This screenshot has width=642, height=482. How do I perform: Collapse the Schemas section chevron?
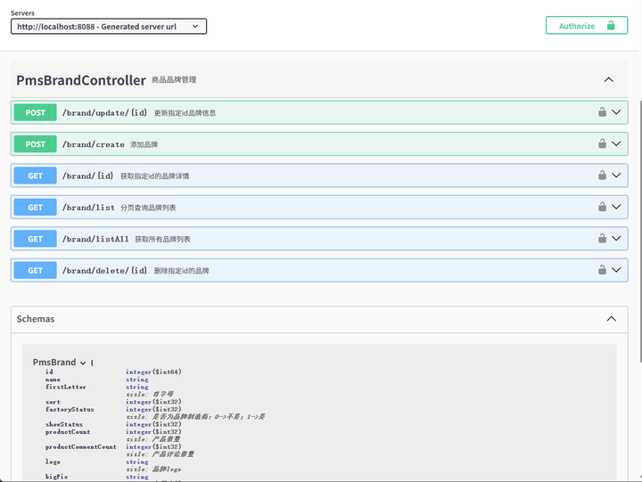point(612,319)
